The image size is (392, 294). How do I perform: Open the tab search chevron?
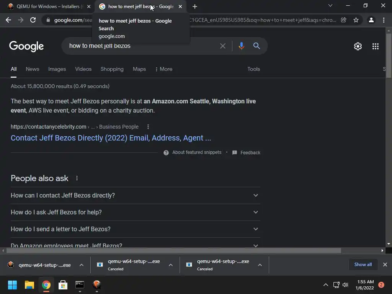[x=330, y=5]
